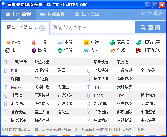Image resolution: width=167 pixels, height=137 pixels.
Task: Click the 查询 search button
Action: 150,27
